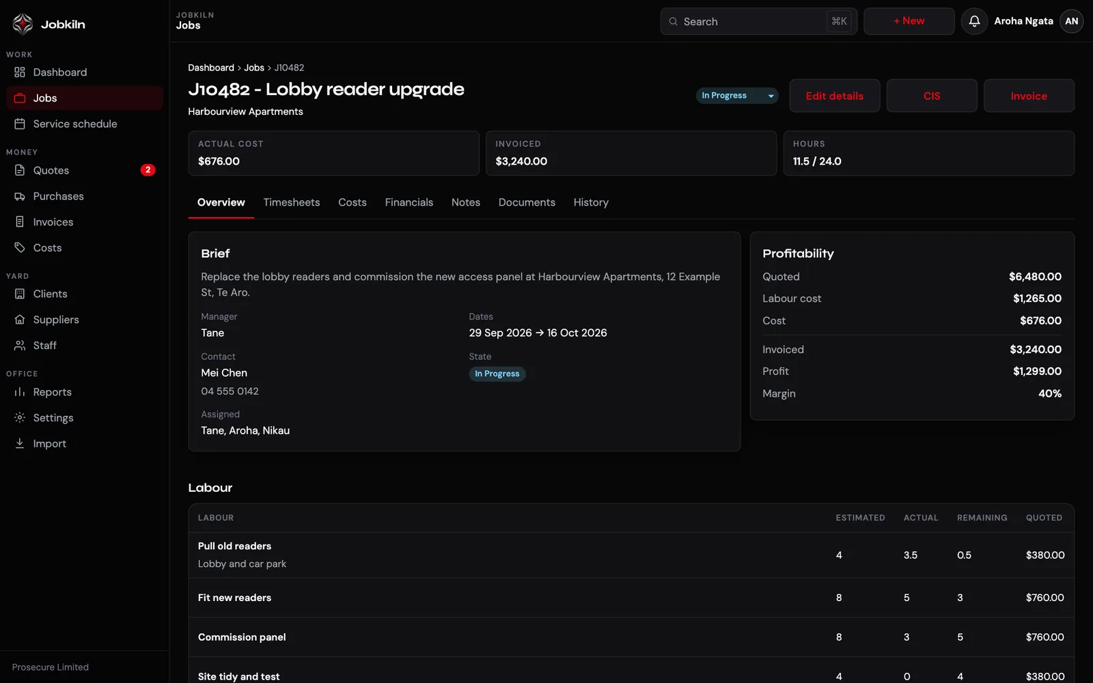Click the CIS button

click(x=932, y=96)
